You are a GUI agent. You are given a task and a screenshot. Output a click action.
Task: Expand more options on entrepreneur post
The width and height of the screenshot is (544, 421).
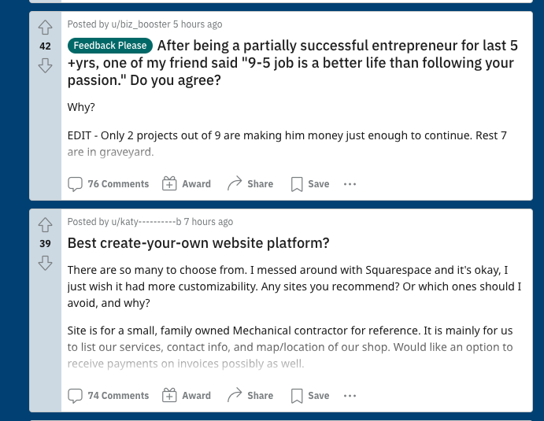(x=350, y=184)
